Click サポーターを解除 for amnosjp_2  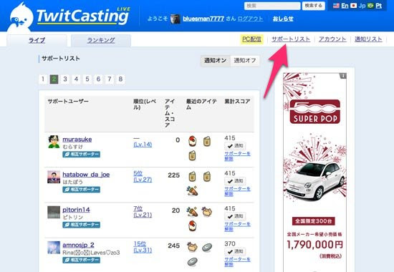point(237,262)
